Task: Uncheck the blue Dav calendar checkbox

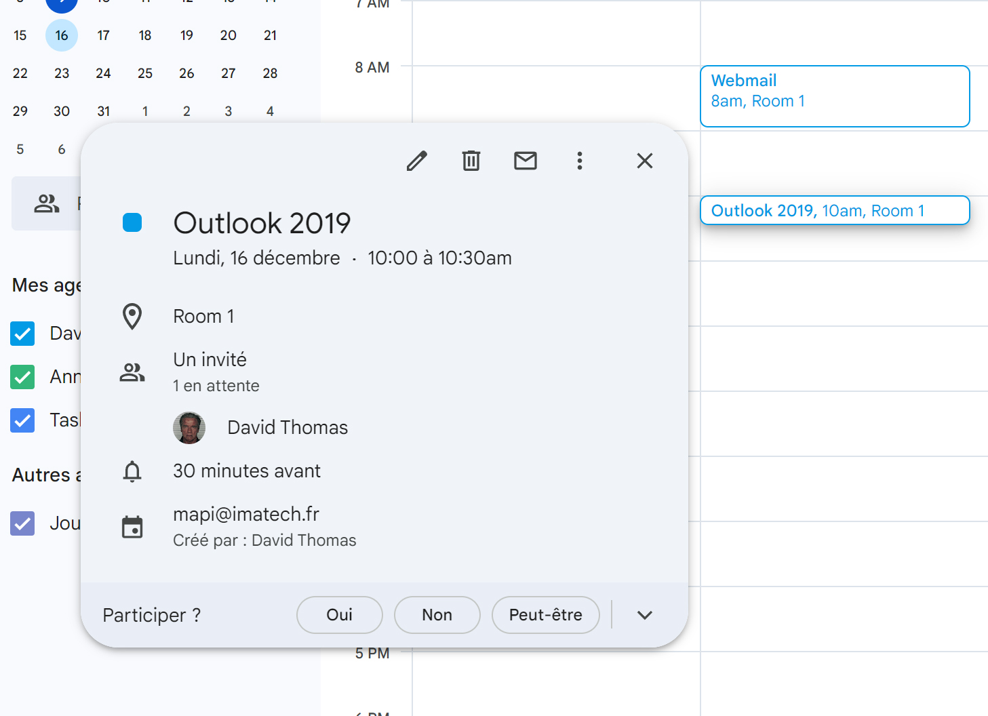Action: pos(22,334)
